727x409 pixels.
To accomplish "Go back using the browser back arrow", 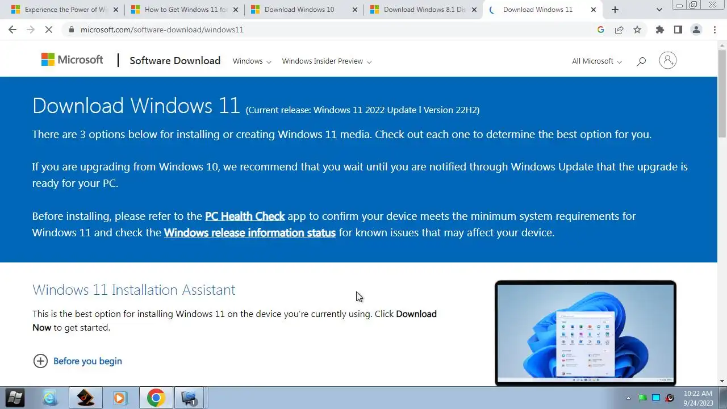I will coord(12,30).
